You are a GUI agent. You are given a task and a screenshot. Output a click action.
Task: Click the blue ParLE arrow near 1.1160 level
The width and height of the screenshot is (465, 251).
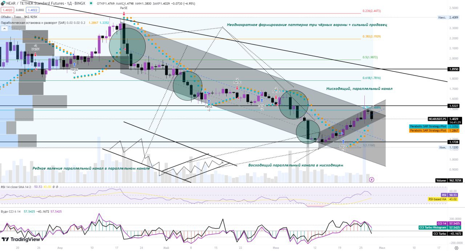[343, 141]
